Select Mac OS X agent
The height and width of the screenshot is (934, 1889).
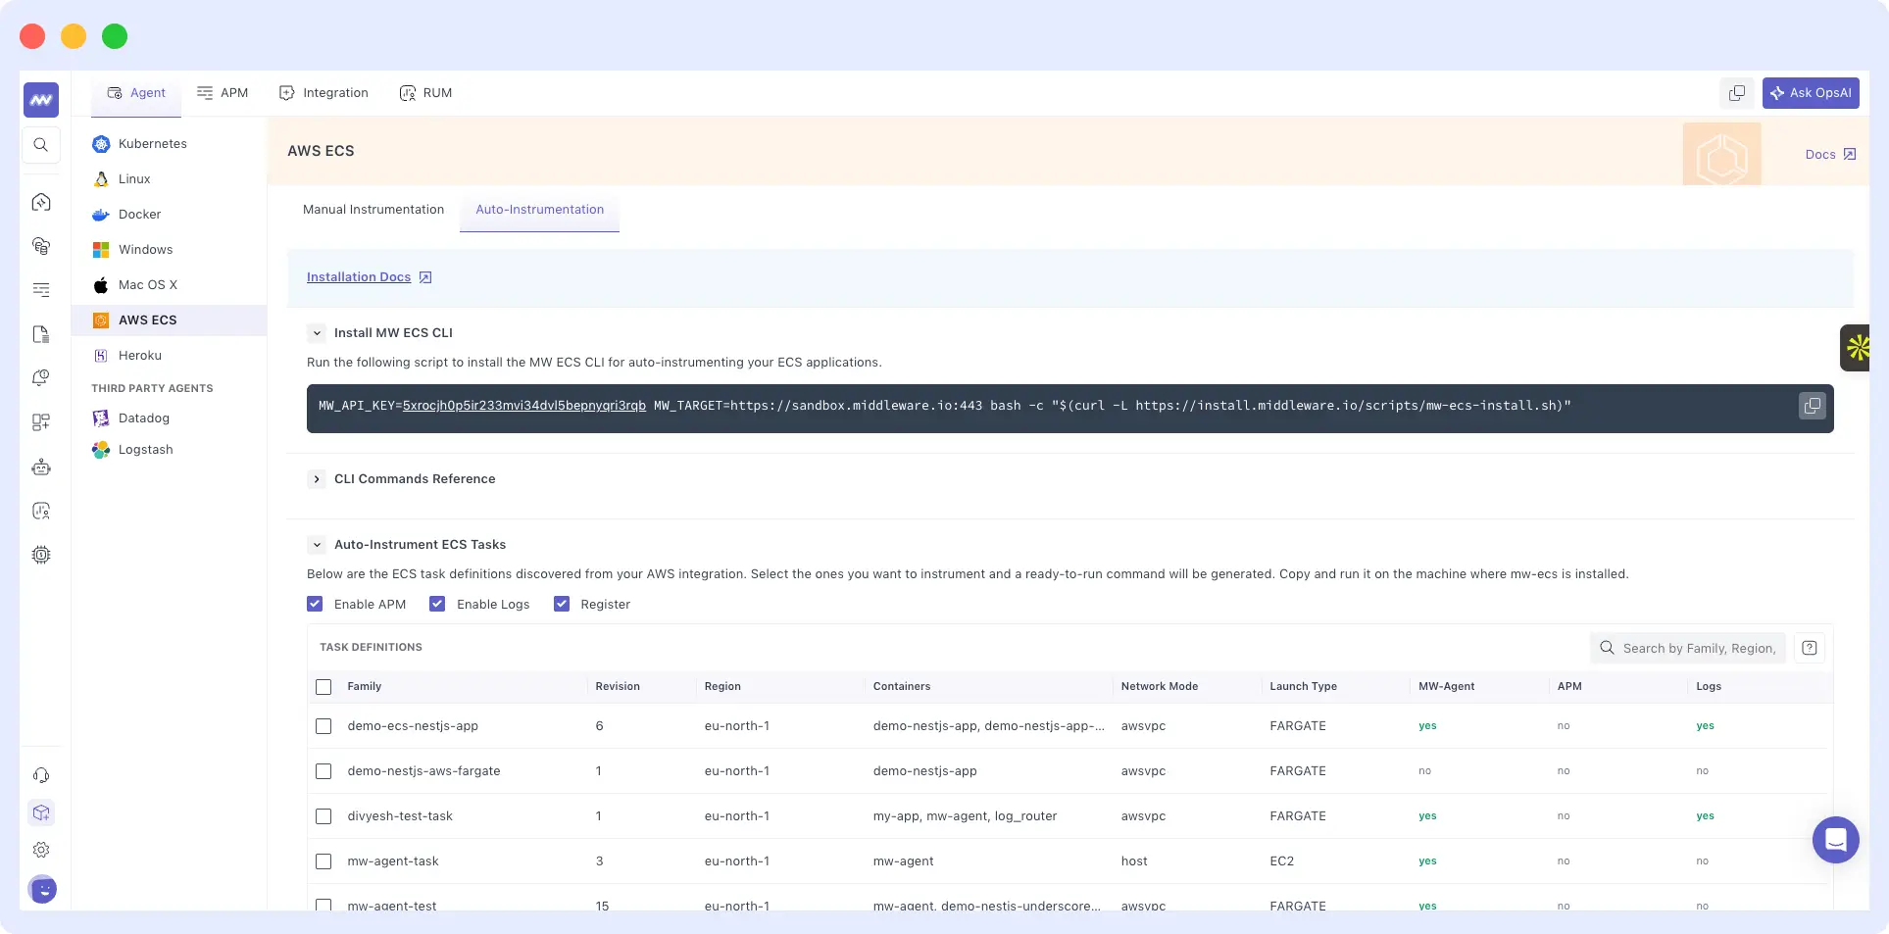point(169,285)
